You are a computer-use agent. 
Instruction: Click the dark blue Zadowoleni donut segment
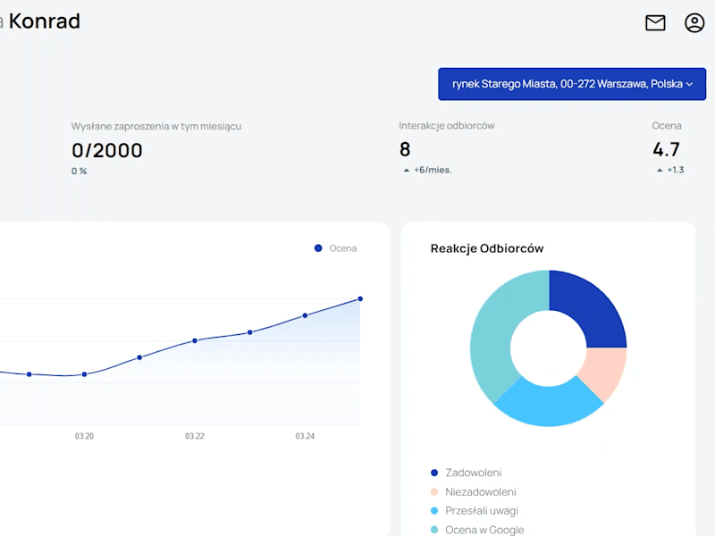click(588, 307)
